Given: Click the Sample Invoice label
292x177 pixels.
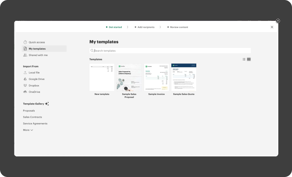Looking at the screenshot, I should click(156, 94).
